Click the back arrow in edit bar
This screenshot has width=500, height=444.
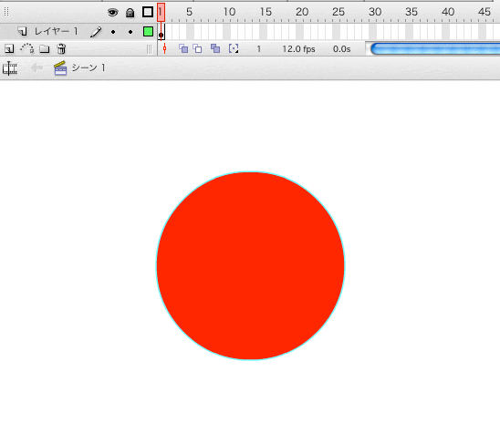coord(37,67)
